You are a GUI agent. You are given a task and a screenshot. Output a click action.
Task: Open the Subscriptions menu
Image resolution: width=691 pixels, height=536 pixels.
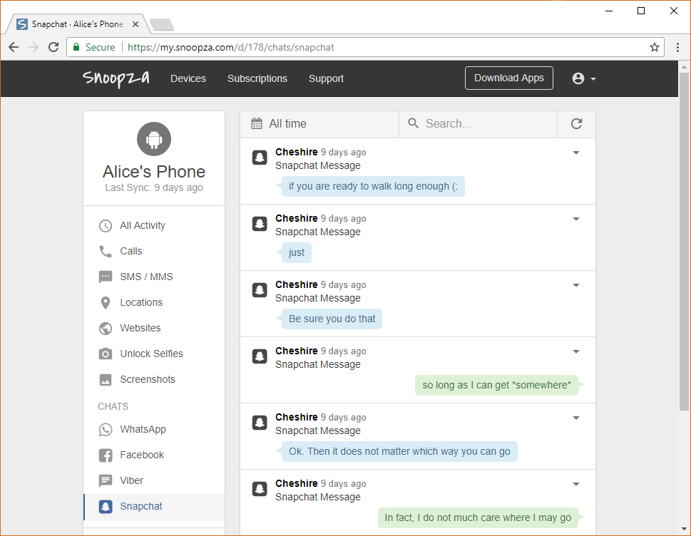click(x=257, y=78)
